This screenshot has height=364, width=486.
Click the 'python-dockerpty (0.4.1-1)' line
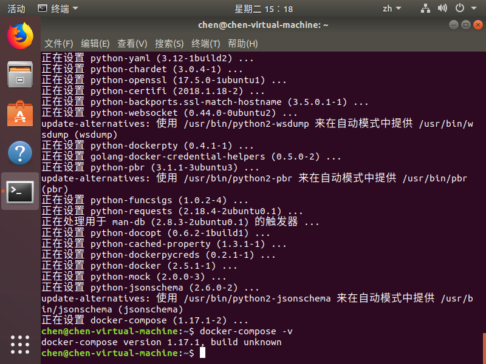click(148, 146)
